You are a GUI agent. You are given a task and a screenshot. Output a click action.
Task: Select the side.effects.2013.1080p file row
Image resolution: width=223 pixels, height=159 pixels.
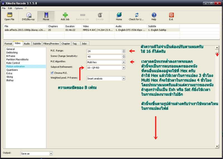[92, 30]
